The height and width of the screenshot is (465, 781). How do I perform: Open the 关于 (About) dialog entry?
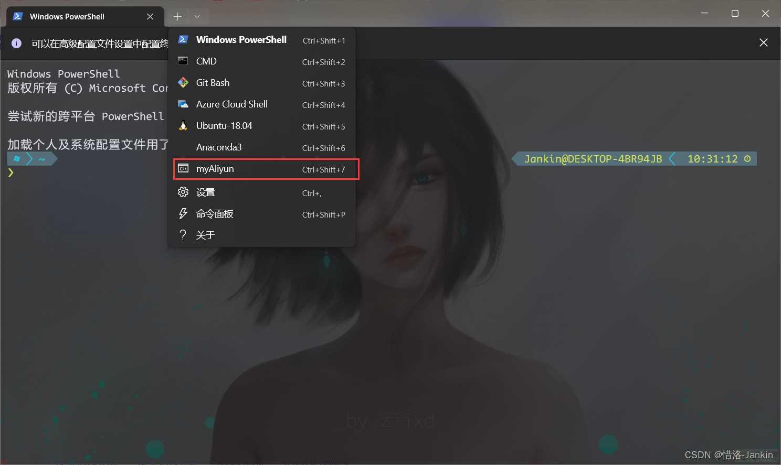click(261, 235)
